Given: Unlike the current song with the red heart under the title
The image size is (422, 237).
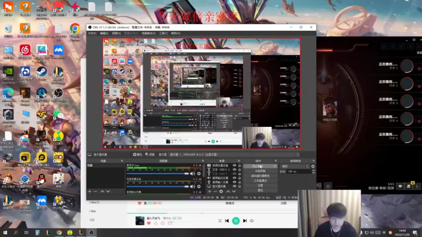Looking at the screenshot, I should (x=149, y=223).
